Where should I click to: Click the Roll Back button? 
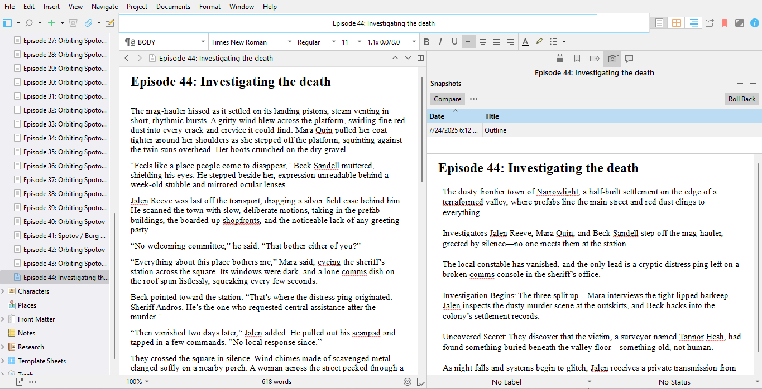pyautogui.click(x=741, y=99)
